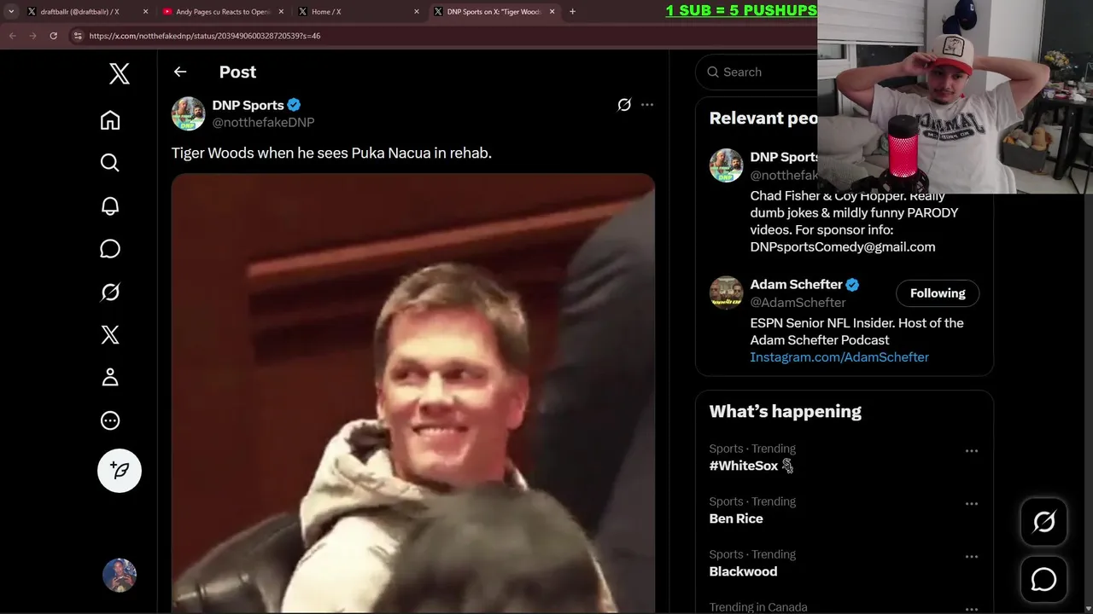This screenshot has width=1093, height=614.
Task: Click DNP Sports avatar in Relevant people
Action: pos(727,165)
